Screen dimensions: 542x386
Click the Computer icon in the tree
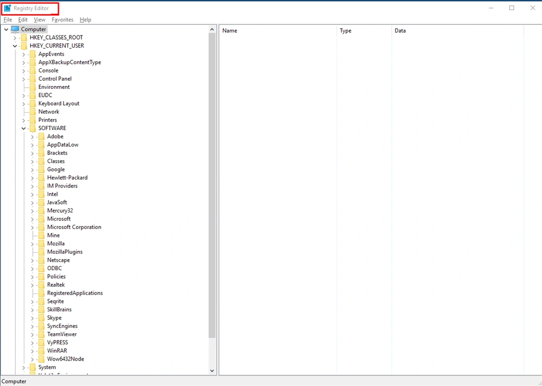15,29
